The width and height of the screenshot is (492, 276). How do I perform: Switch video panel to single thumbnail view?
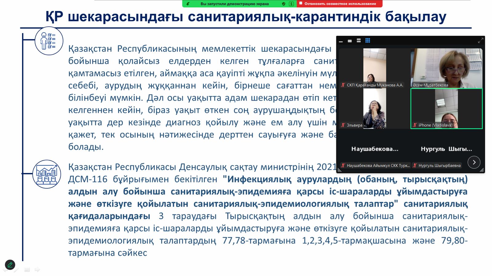tap(350, 41)
